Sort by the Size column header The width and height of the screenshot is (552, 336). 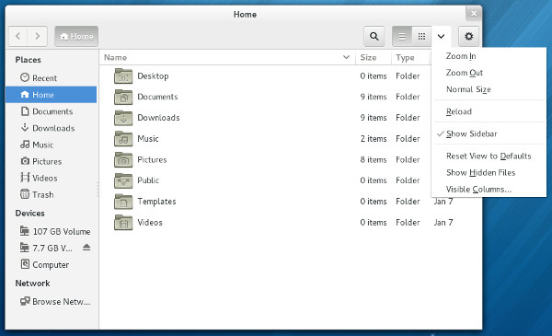374,57
